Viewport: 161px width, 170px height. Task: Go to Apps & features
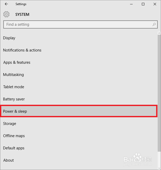17,62
